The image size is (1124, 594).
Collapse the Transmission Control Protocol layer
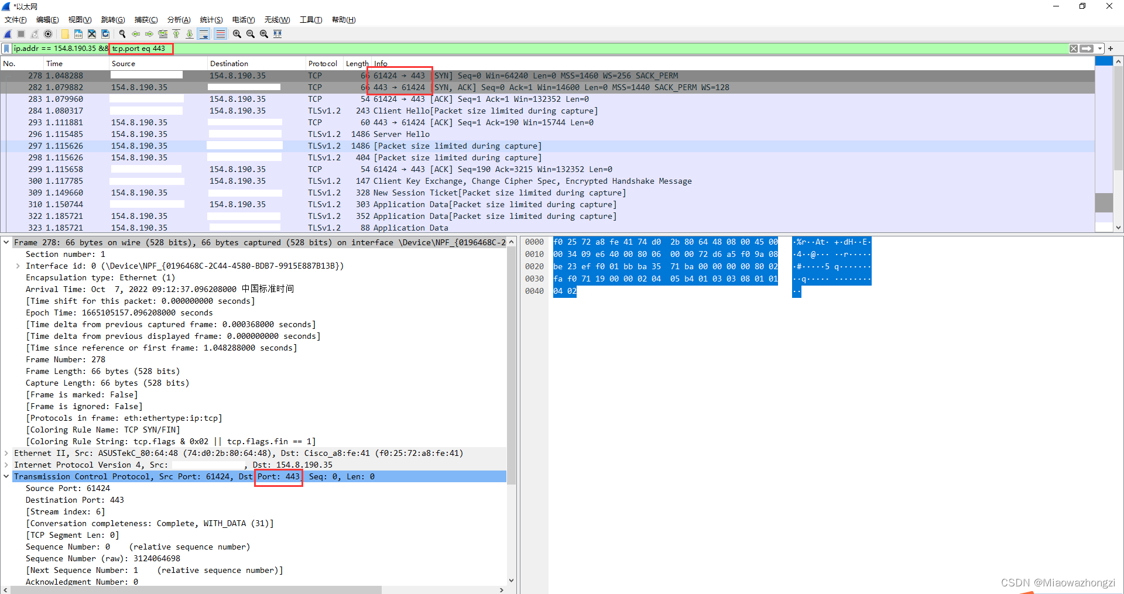tap(6, 476)
